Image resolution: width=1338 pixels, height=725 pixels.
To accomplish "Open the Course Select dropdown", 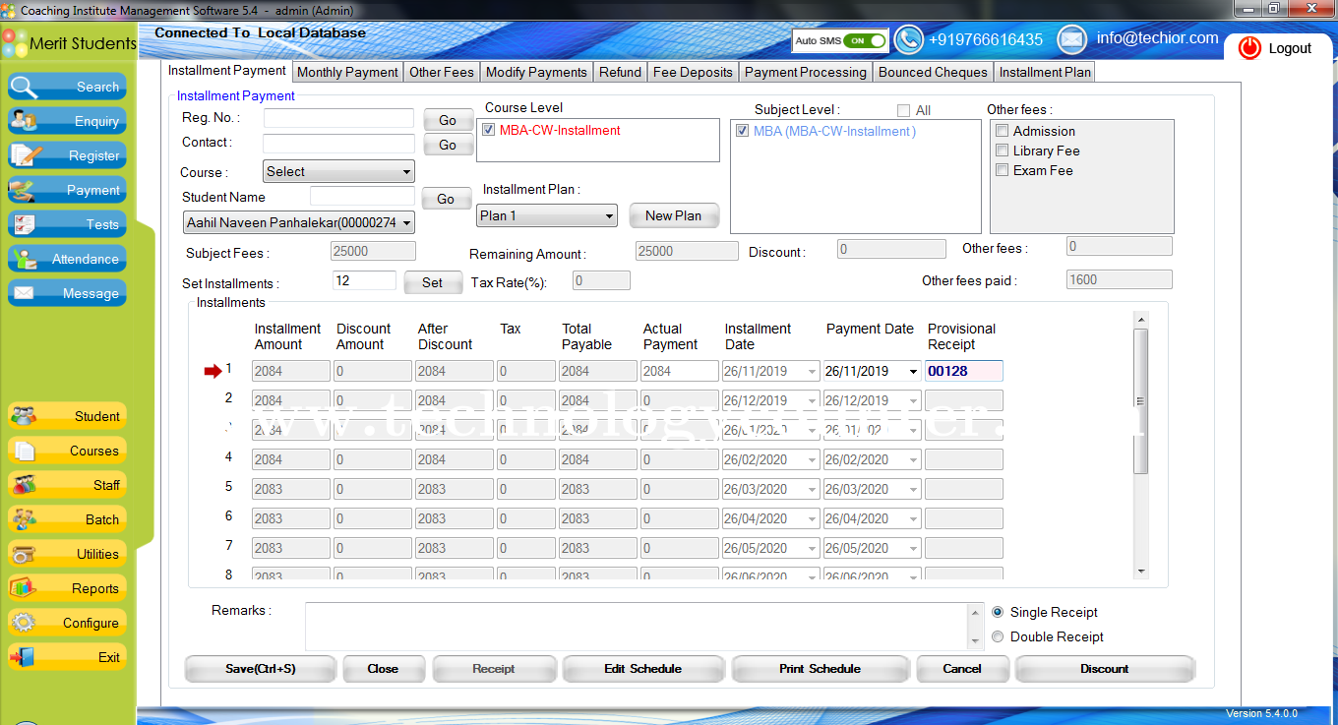I will [339, 171].
